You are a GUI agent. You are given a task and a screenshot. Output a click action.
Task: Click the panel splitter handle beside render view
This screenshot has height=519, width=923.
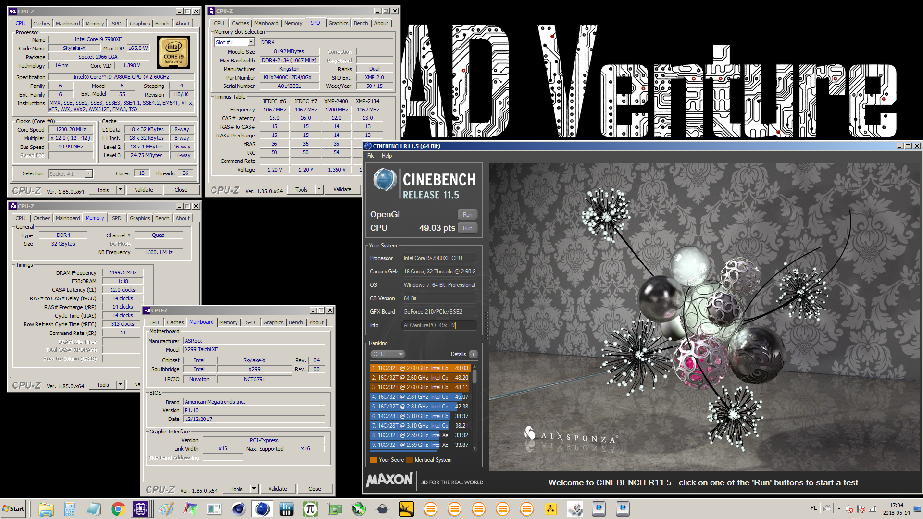pyautogui.click(x=486, y=326)
